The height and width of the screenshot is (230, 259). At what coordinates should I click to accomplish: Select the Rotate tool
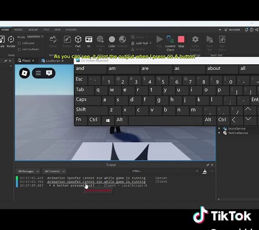tap(11, 41)
